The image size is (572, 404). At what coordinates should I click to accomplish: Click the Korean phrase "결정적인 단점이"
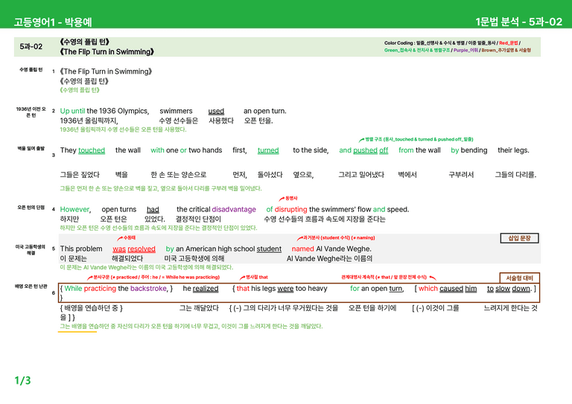coord(198,219)
